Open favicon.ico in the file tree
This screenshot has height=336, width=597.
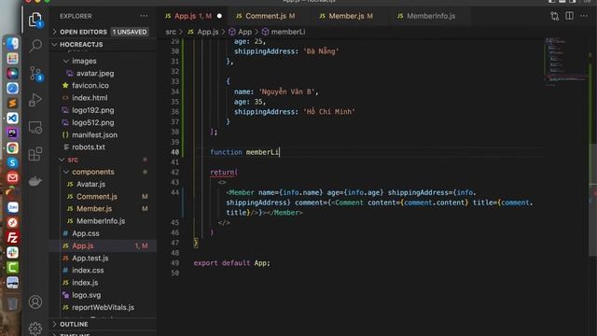pyautogui.click(x=90, y=85)
